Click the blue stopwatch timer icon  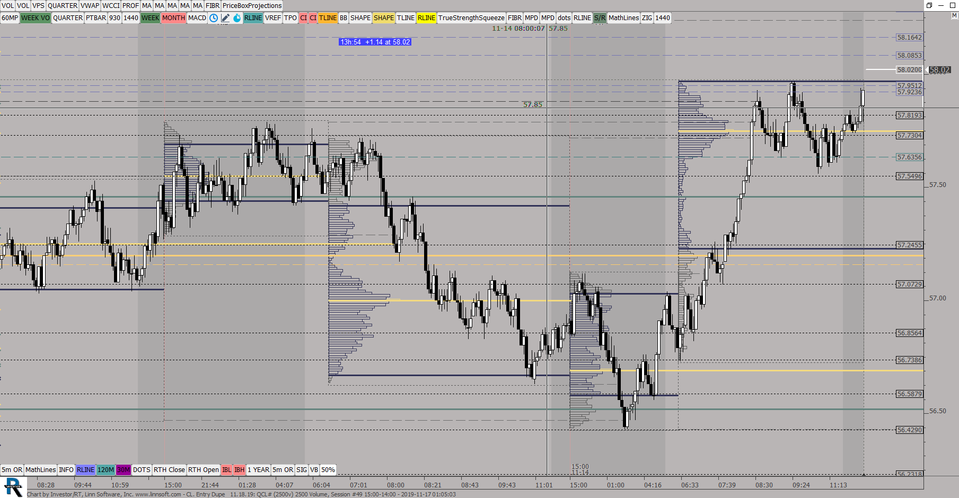click(237, 18)
